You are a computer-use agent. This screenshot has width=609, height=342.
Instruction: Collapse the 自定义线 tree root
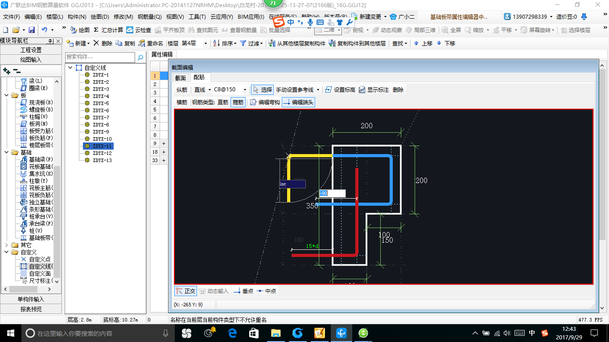[x=70, y=68]
